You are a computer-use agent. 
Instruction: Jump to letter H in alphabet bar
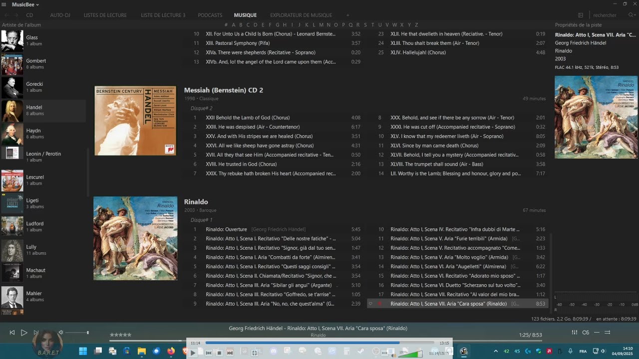(x=285, y=25)
